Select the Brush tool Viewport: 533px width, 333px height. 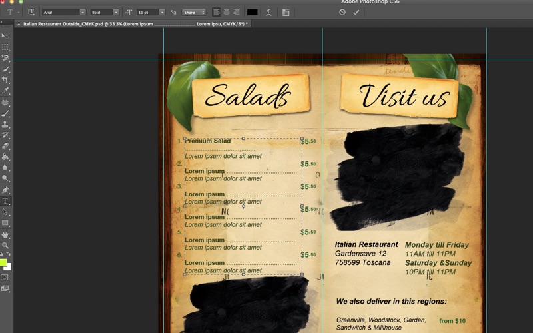pyautogui.click(x=5, y=113)
